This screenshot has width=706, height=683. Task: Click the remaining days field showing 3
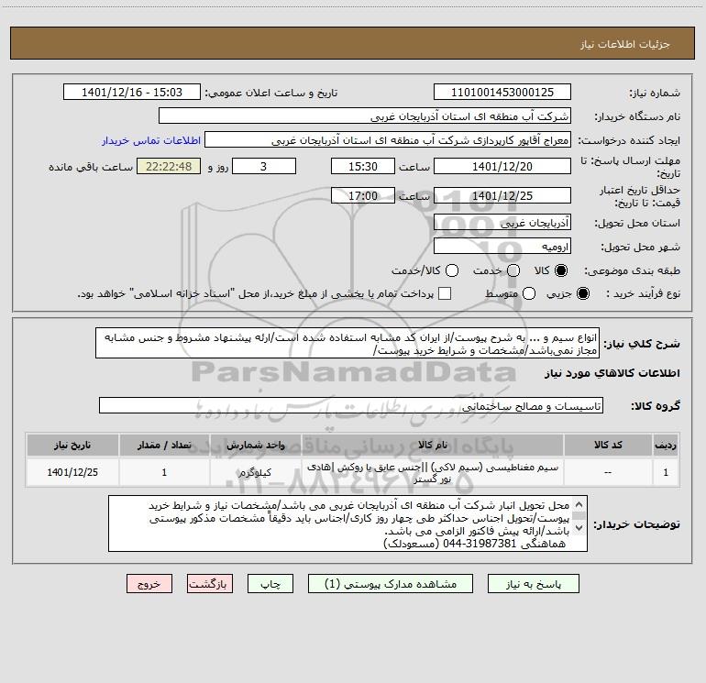click(264, 166)
